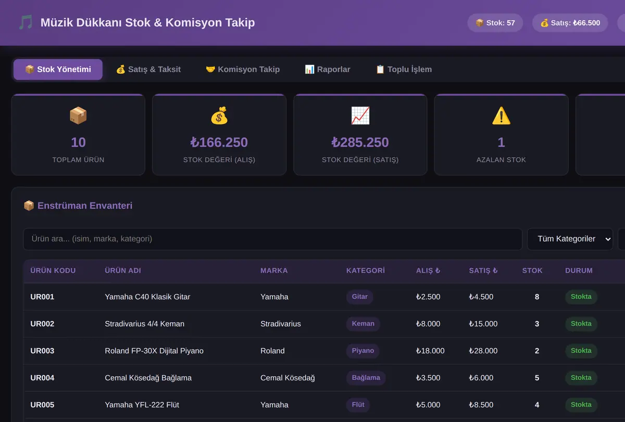The image size is (625, 422).
Task: Click the ÜRÜN KODU column header
Action: tap(53, 271)
